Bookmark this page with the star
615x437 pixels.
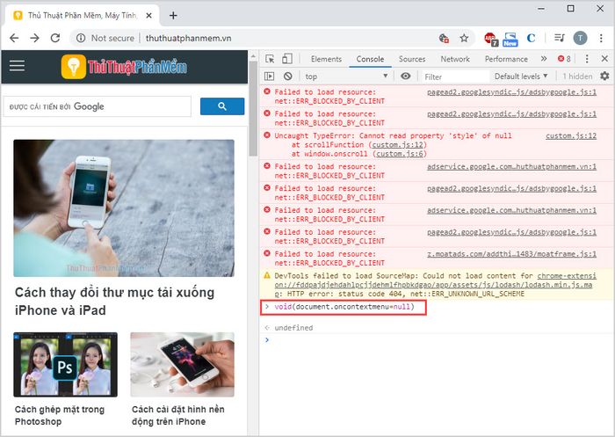(x=465, y=38)
